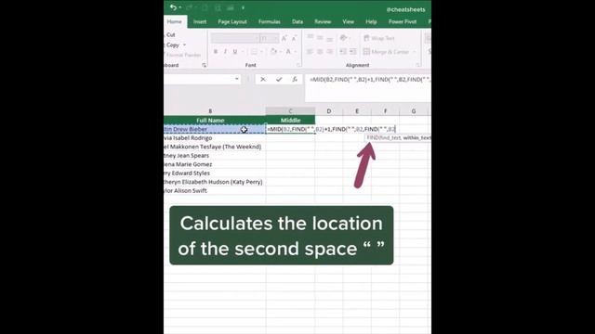Click the Redo icon in quick access toolbar

click(x=189, y=7)
